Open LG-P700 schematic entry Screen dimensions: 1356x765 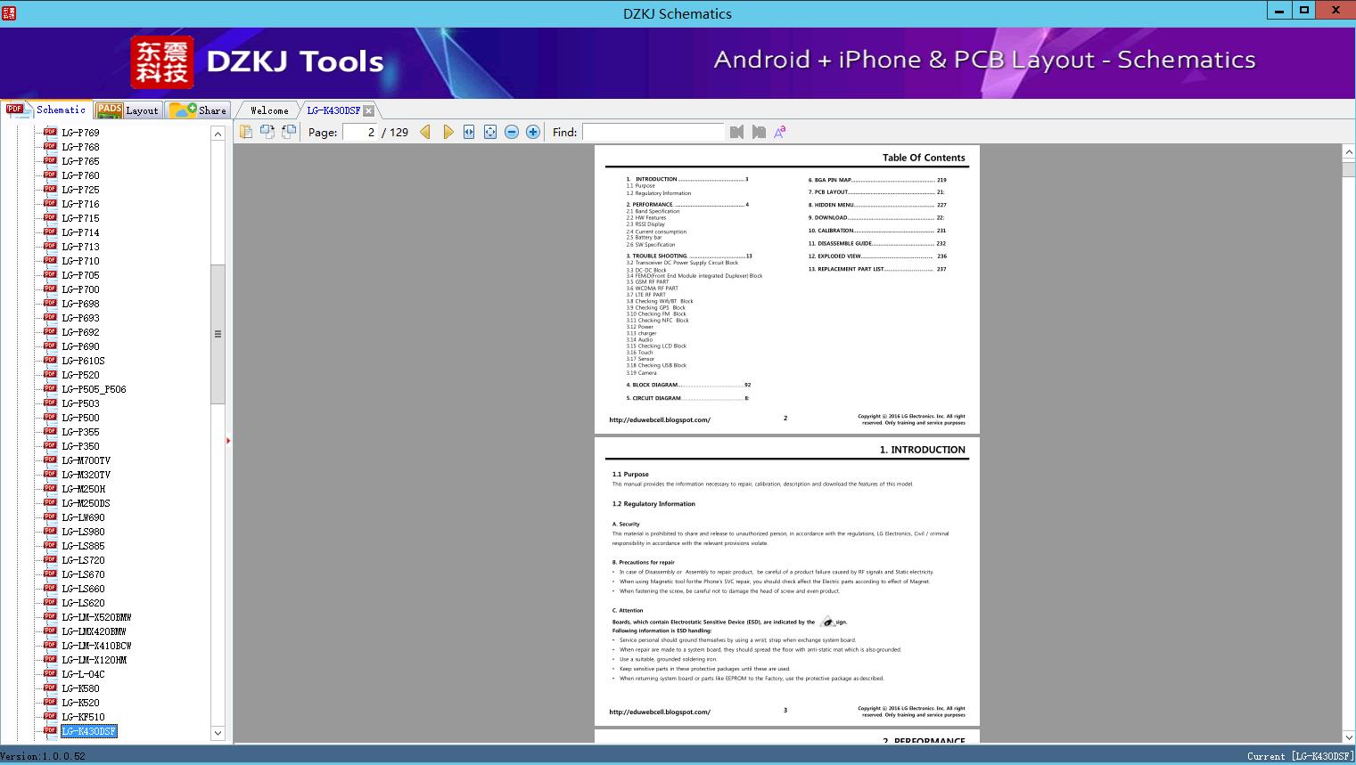tap(80, 289)
